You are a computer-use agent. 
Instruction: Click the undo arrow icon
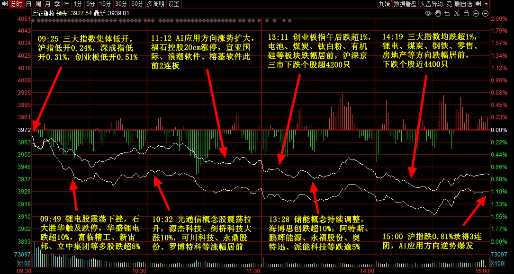[447, 13]
